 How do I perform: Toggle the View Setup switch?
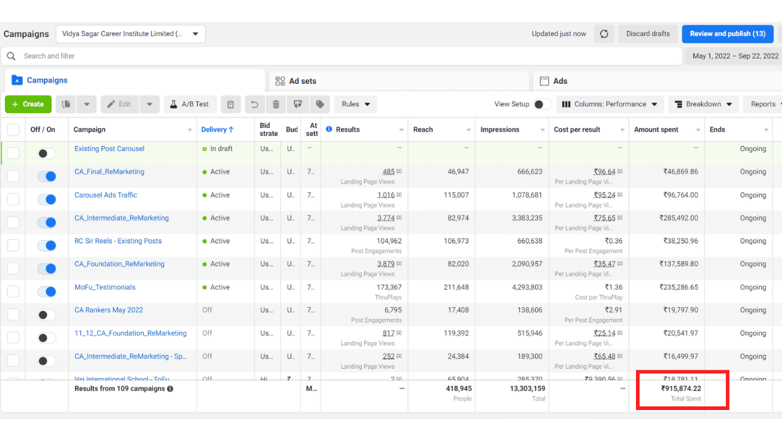pos(543,105)
